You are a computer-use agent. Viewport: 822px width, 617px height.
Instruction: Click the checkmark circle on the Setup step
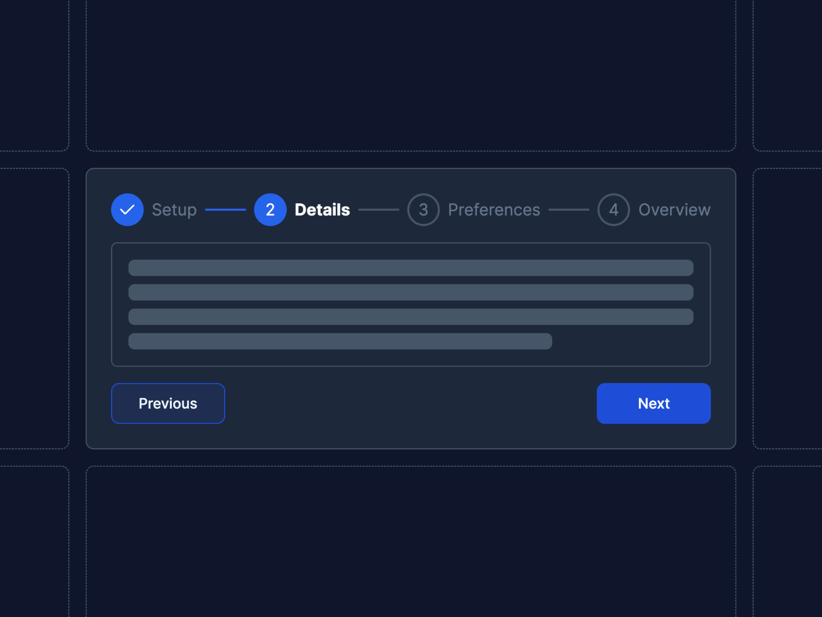click(127, 209)
